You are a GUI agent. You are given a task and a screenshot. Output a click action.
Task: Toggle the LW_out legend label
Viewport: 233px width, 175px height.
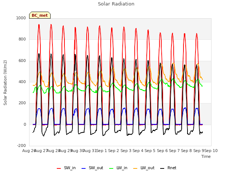(x=147, y=168)
